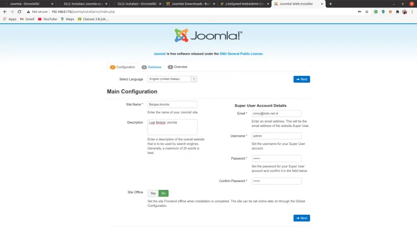Open YouTube bookmark

pyautogui.click(x=47, y=19)
